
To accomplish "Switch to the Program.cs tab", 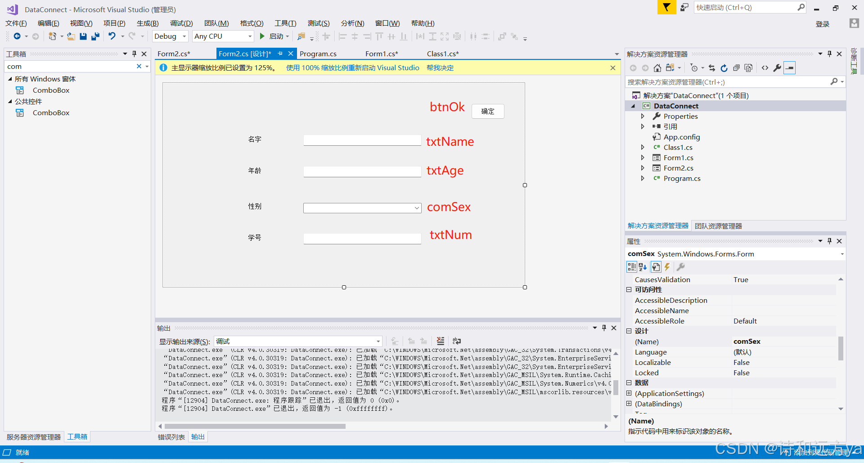I will [x=318, y=54].
